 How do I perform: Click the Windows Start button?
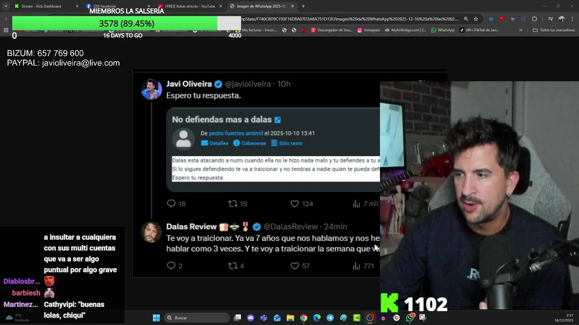point(156,318)
